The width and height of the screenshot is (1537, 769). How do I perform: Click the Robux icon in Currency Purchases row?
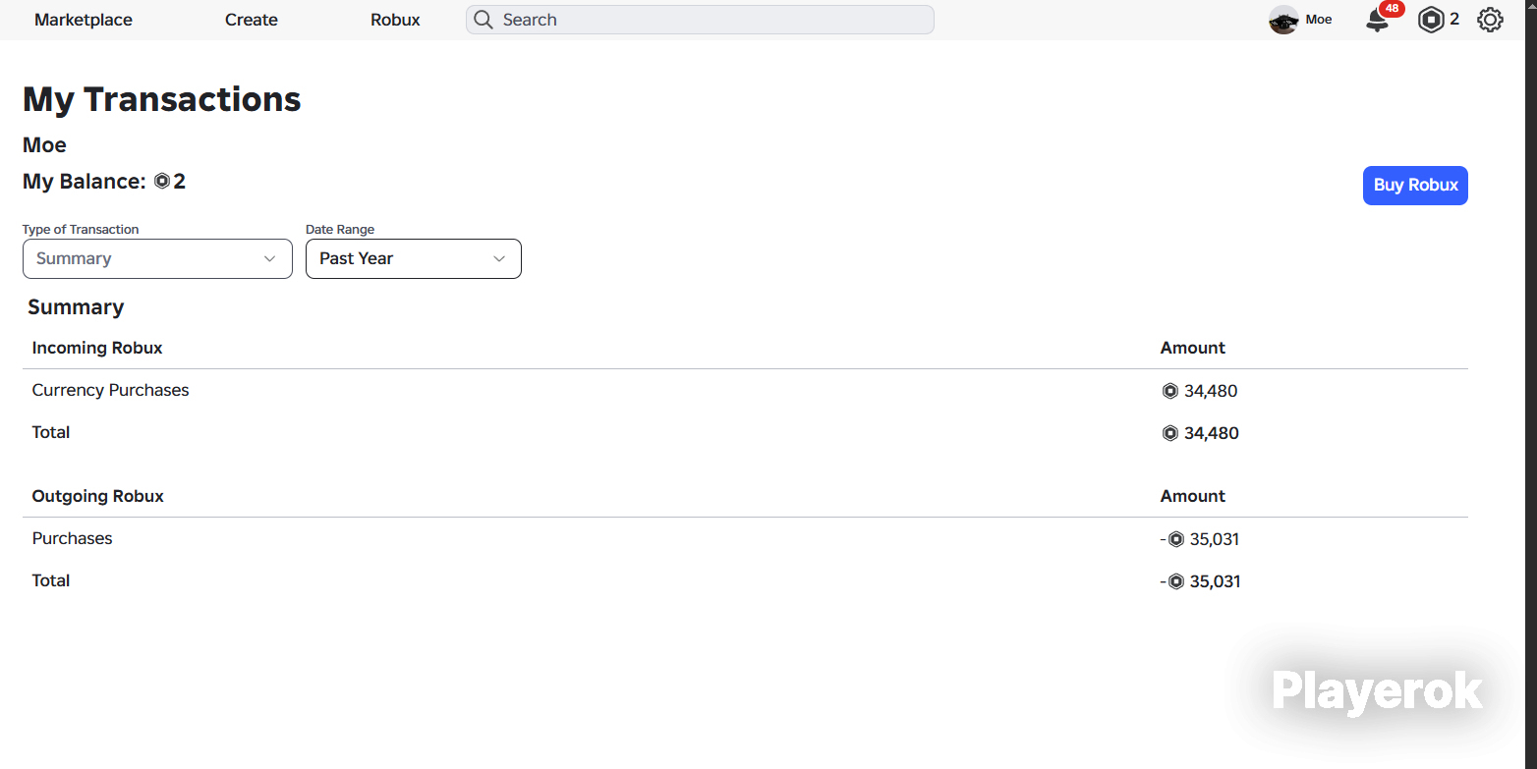[x=1169, y=391]
